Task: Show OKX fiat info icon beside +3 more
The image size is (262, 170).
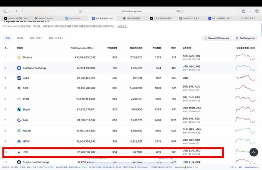Action: click(198, 90)
